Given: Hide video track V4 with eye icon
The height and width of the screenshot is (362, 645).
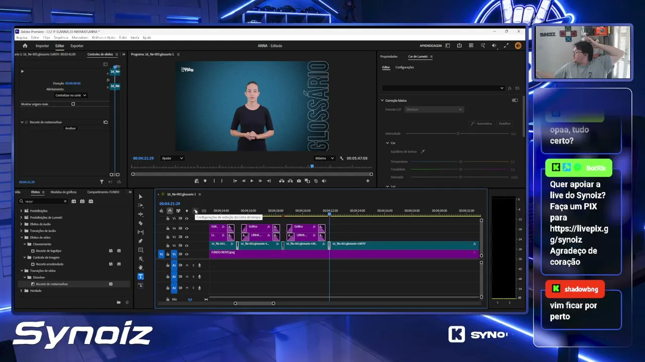Looking at the screenshot, I should tap(186, 228).
